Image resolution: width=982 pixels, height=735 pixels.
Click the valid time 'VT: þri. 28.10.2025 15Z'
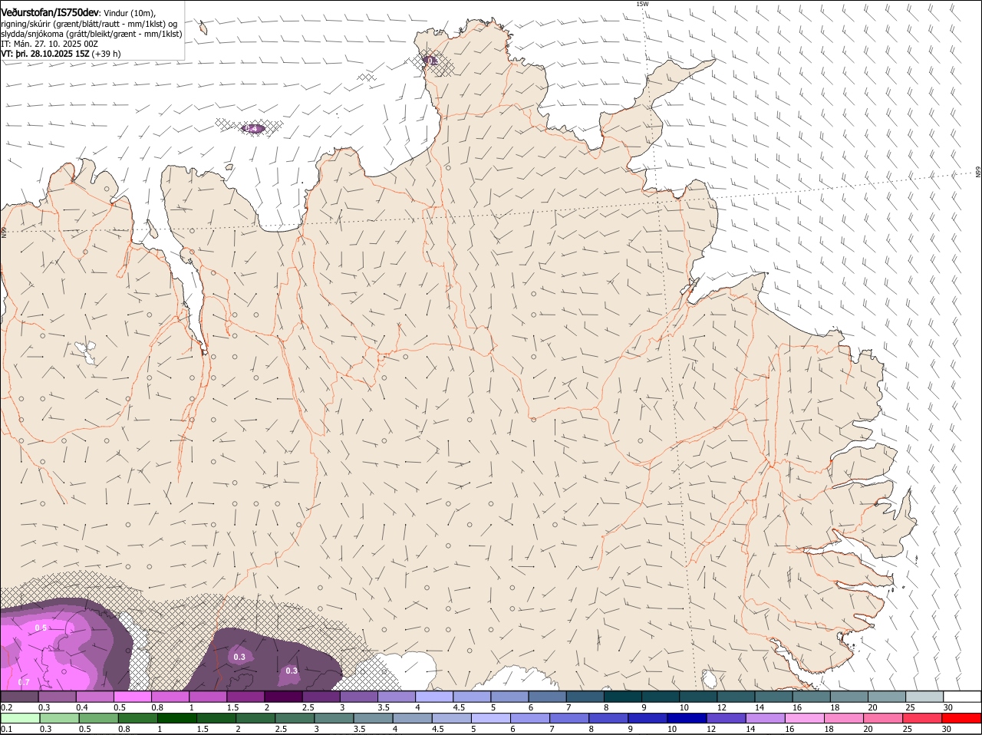pos(44,54)
